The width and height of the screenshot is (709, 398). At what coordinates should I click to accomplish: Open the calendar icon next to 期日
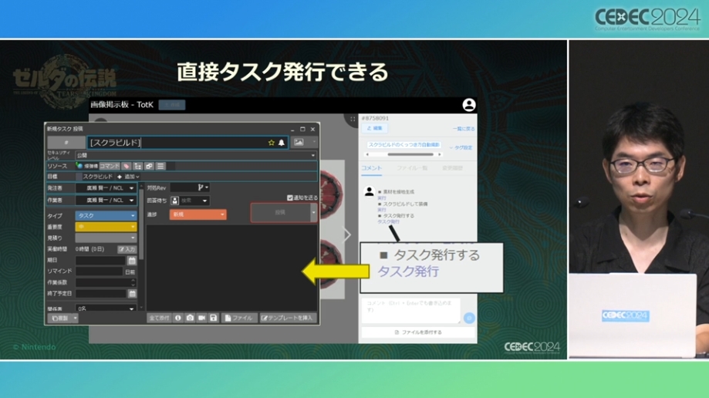coord(132,260)
